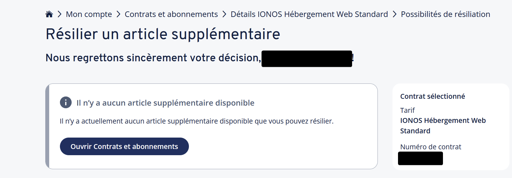The image size is (512, 178).
Task: Click the home icon in the breadcrumb
Action: point(49,14)
